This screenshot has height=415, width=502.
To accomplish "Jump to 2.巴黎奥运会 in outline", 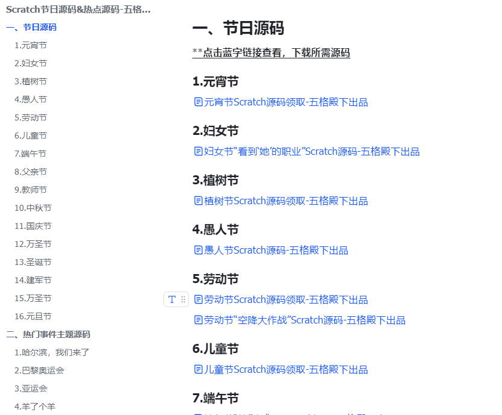I will pos(39,370).
